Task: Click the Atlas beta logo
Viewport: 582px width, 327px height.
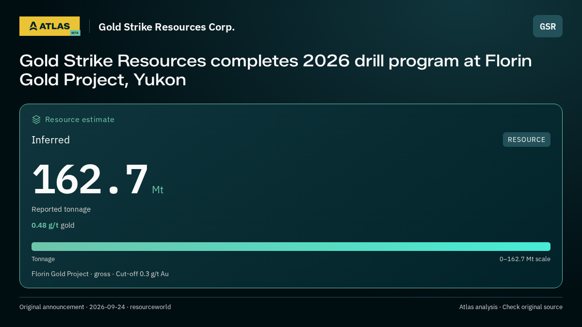Action: (49, 26)
